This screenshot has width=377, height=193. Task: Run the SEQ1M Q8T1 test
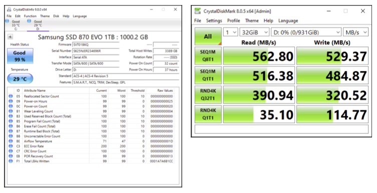pyautogui.click(x=208, y=55)
